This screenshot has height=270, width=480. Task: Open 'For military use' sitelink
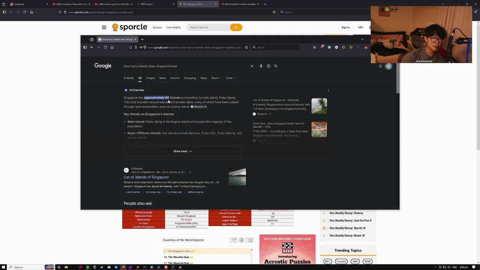coord(174,192)
